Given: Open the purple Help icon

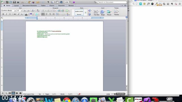Looking at the screenshot, I should pyautogui.click(x=74, y=2).
